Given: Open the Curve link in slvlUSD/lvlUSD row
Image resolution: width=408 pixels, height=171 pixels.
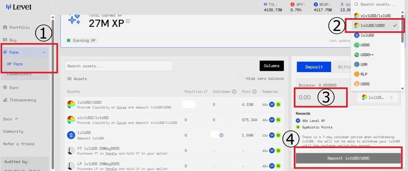Looking at the screenshot, I should [x=121, y=123].
